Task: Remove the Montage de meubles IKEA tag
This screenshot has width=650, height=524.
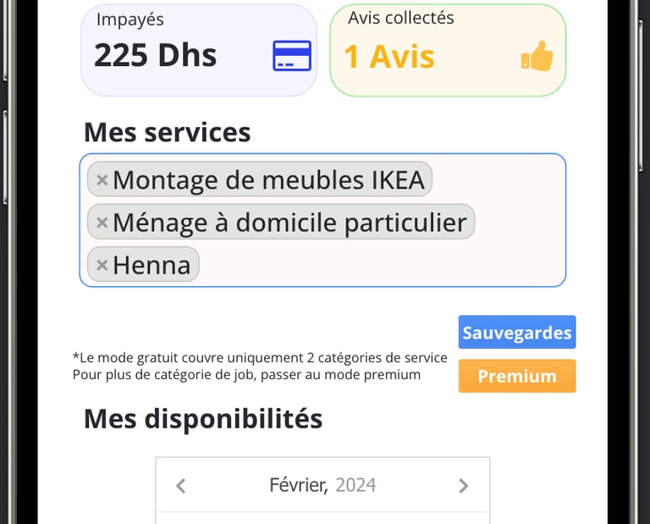Action: click(x=102, y=180)
